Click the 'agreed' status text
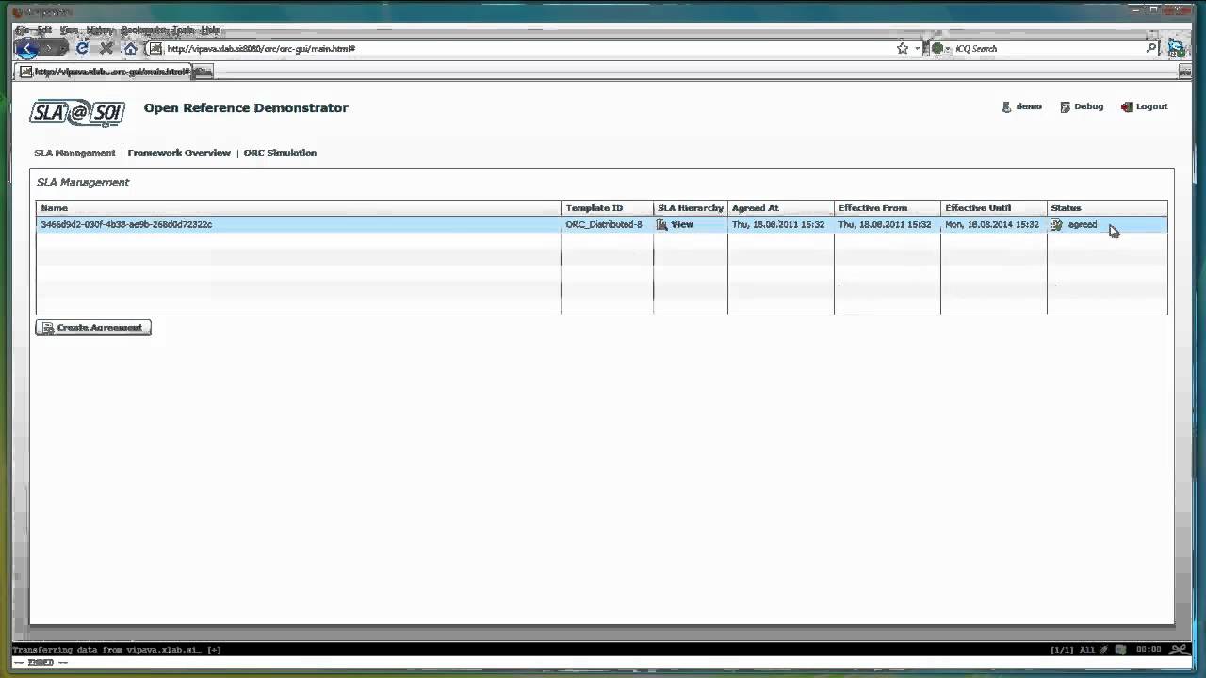 point(1083,224)
